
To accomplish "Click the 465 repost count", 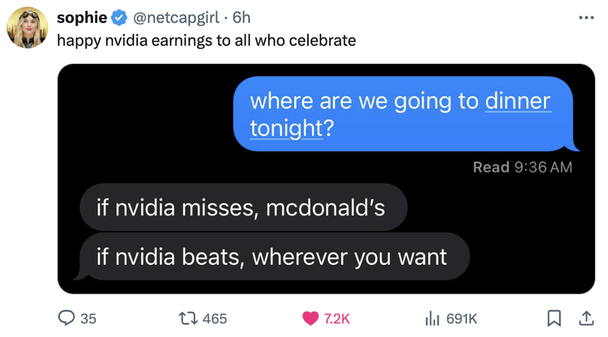I will click(x=214, y=318).
